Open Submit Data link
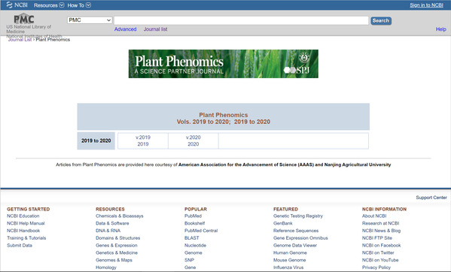Viewport: 451px width, 272px height. point(20,245)
